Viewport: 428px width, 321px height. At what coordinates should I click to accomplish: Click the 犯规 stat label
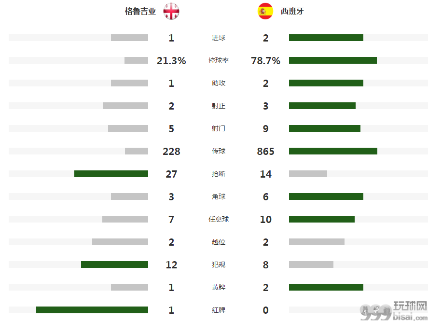[219, 265]
